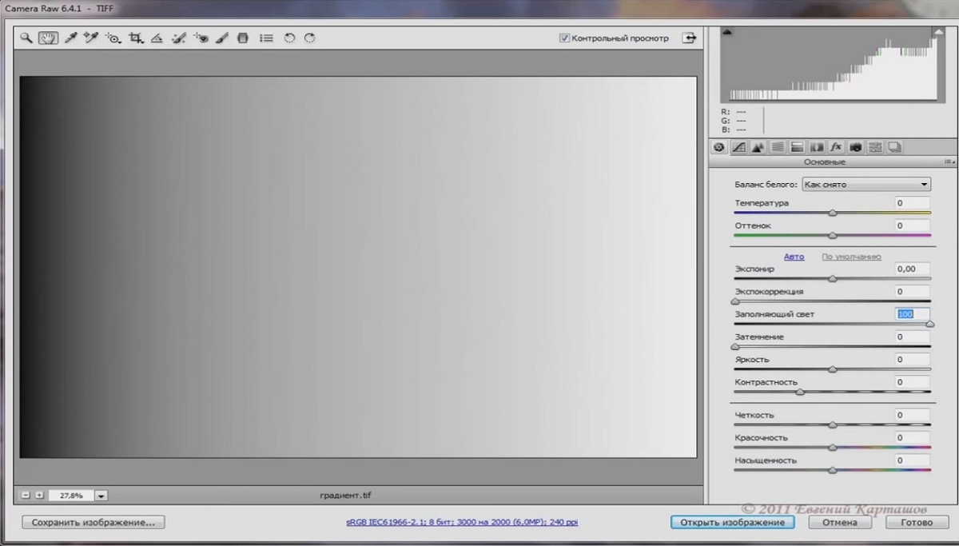
Task: Choose the Color Sampler tool
Action: tap(91, 38)
